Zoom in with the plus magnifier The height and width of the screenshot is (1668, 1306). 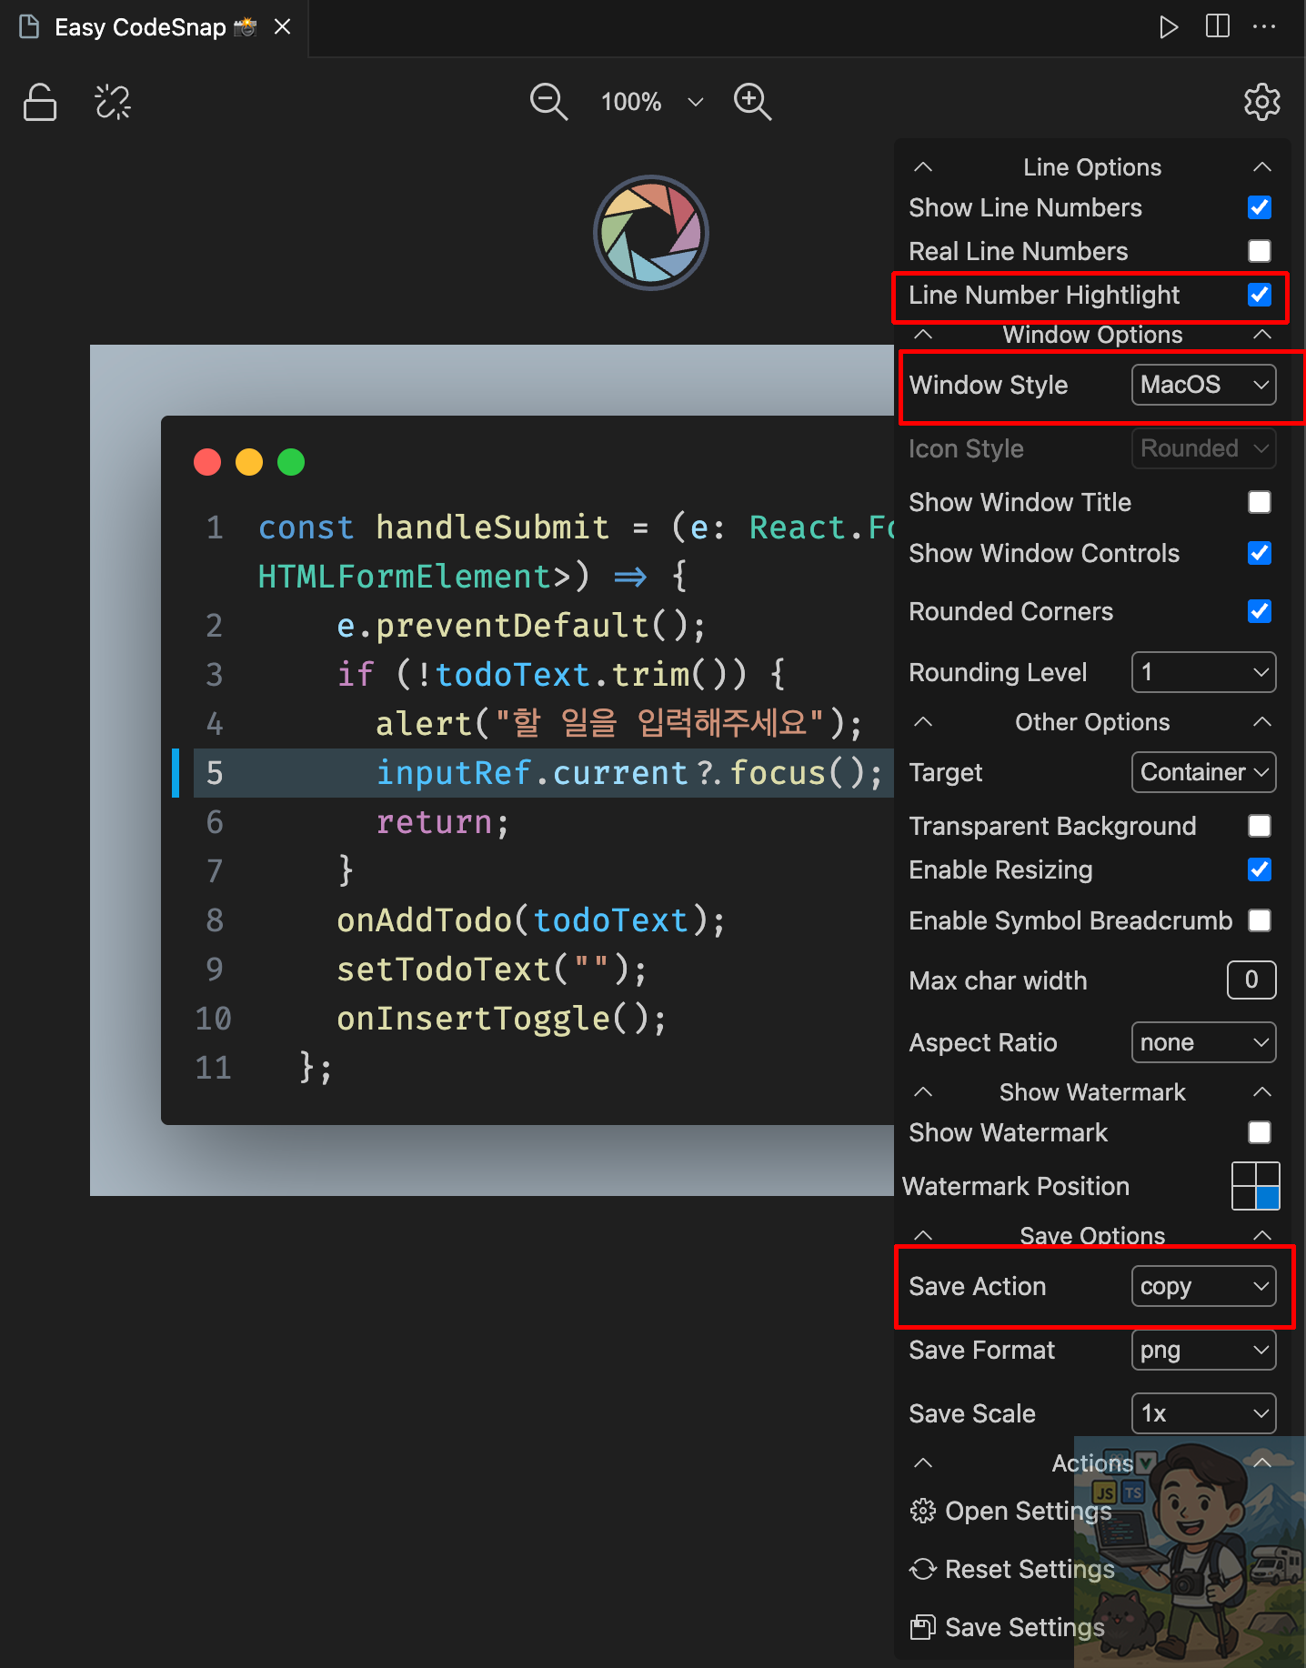tap(753, 102)
